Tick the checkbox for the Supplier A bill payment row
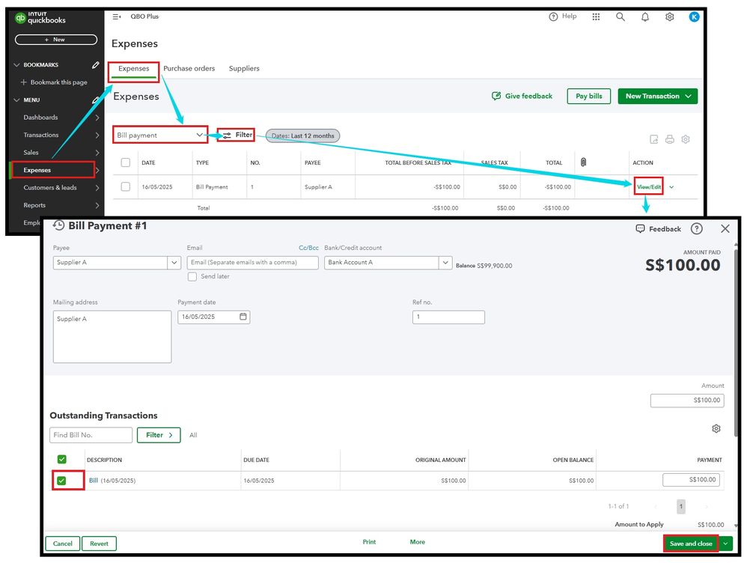Image resolution: width=747 pixels, height=563 pixels. pyautogui.click(x=126, y=186)
